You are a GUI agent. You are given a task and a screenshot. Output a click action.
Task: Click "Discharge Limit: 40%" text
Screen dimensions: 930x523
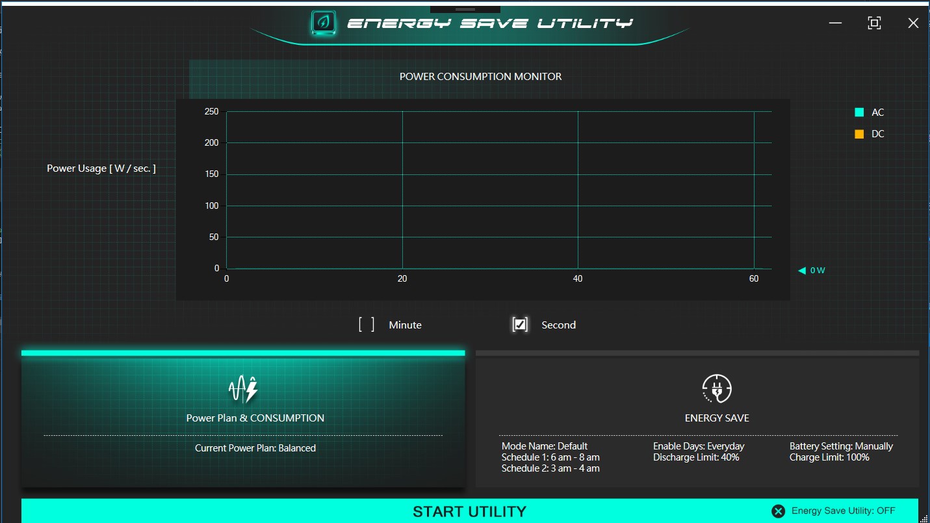coord(696,457)
